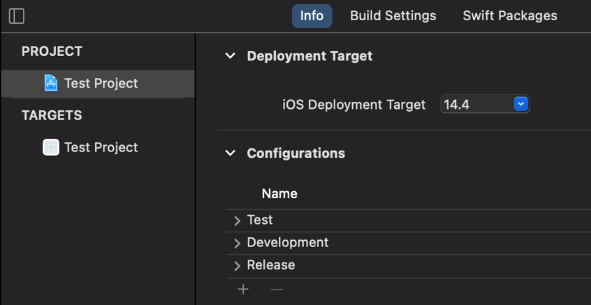This screenshot has height=305, width=591.
Task: Open the Swift Packages tab
Action: pos(510,16)
